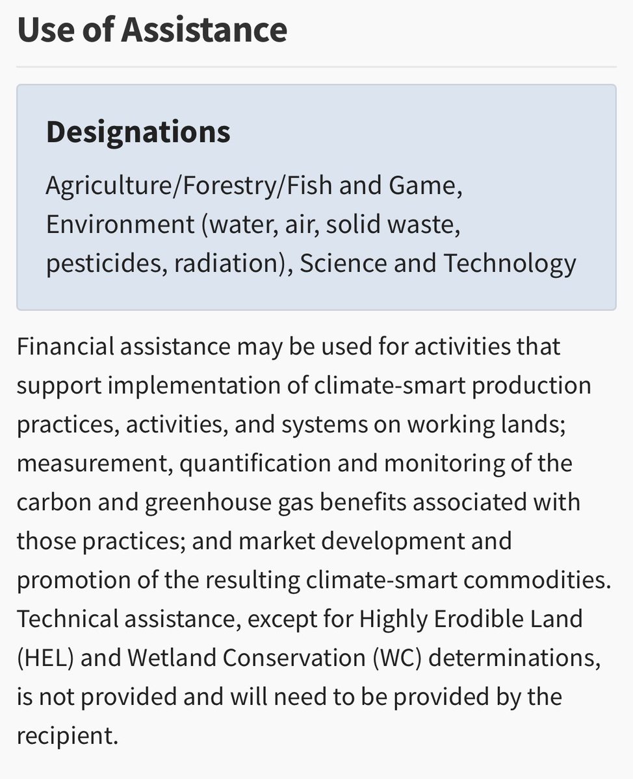633x779 pixels.
Task: Select the "Designations" heading in blue box
Action: (x=138, y=132)
